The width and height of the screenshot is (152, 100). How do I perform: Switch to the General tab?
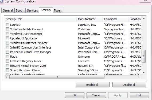tap(8, 10)
